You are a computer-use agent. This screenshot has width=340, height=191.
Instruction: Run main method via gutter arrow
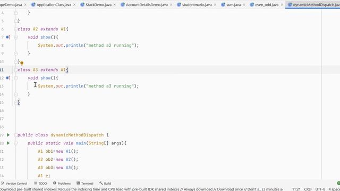pyautogui.click(x=8, y=143)
